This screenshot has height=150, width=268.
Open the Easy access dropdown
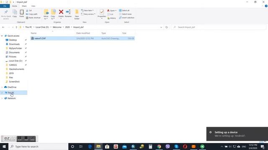pyautogui.click(x=88, y=14)
